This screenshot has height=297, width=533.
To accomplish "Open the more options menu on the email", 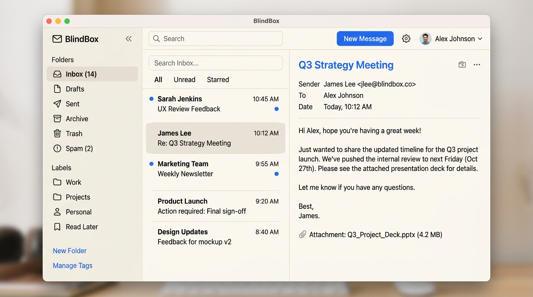I will click(477, 65).
